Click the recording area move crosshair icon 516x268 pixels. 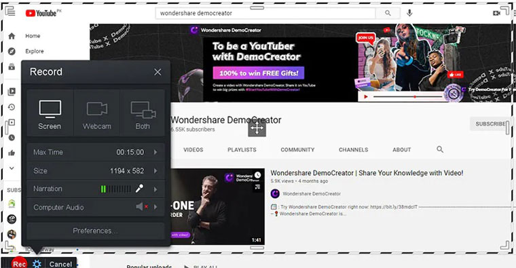(257, 128)
